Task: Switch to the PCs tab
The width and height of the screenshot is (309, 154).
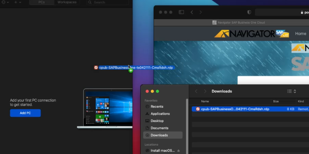Action: (41, 3)
